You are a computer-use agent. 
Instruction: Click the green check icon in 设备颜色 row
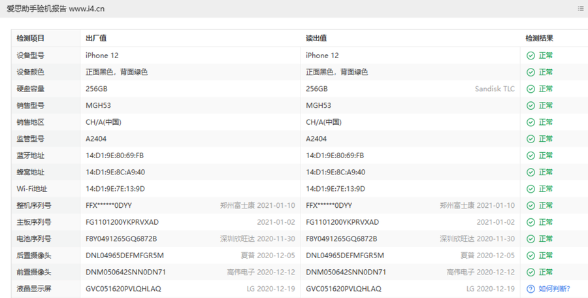[531, 72]
